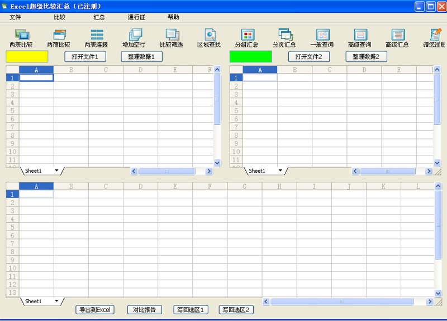The image size is (447, 321).
Task: Expand Sheet1 dropdown in left top grid
Action: pyautogui.click(x=56, y=171)
